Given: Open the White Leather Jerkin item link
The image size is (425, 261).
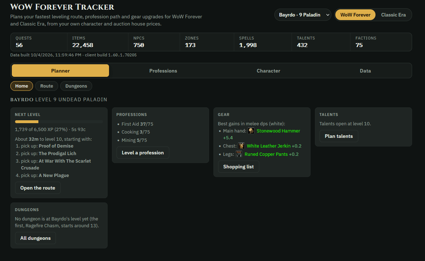Looking at the screenshot, I should tap(269, 146).
